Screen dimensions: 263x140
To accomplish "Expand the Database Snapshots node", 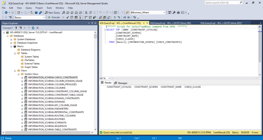I will pyautogui.click(x=11, y=43).
